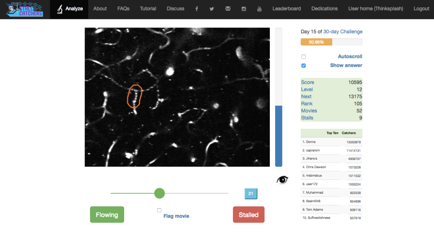Uncheck the Show answer checkbox

[304, 65]
